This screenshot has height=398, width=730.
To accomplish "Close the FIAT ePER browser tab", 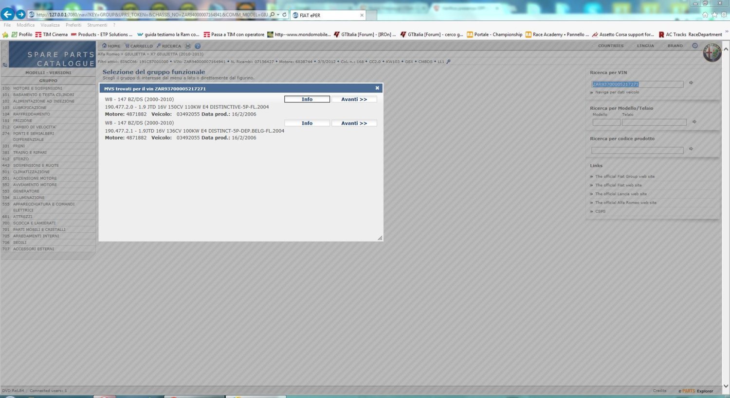I will 362,15.
